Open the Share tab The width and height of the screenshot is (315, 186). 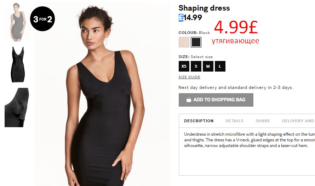(263, 121)
